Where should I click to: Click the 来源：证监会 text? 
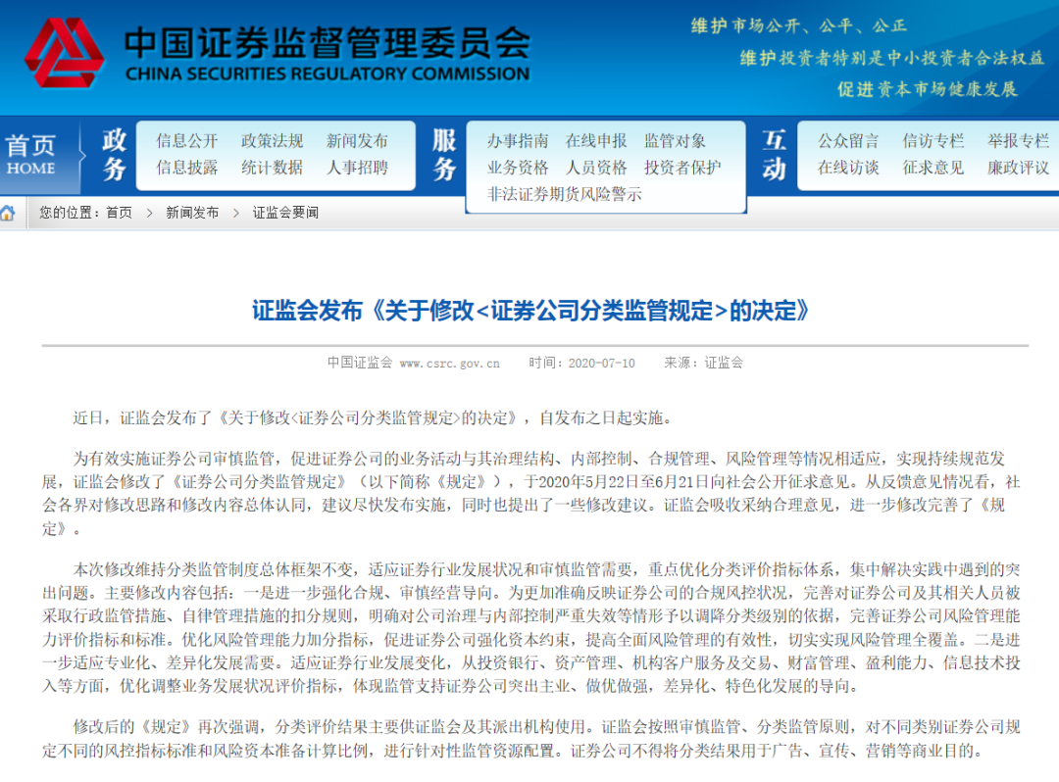(x=704, y=363)
